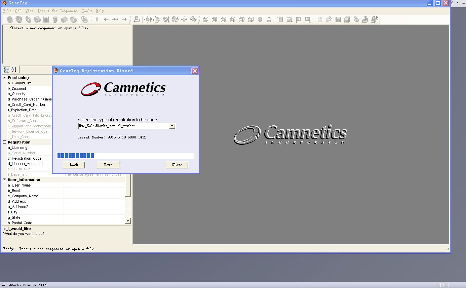The height and width of the screenshot is (288, 466).
Task: Collapse the User_Information property group
Action: [x=5, y=180]
